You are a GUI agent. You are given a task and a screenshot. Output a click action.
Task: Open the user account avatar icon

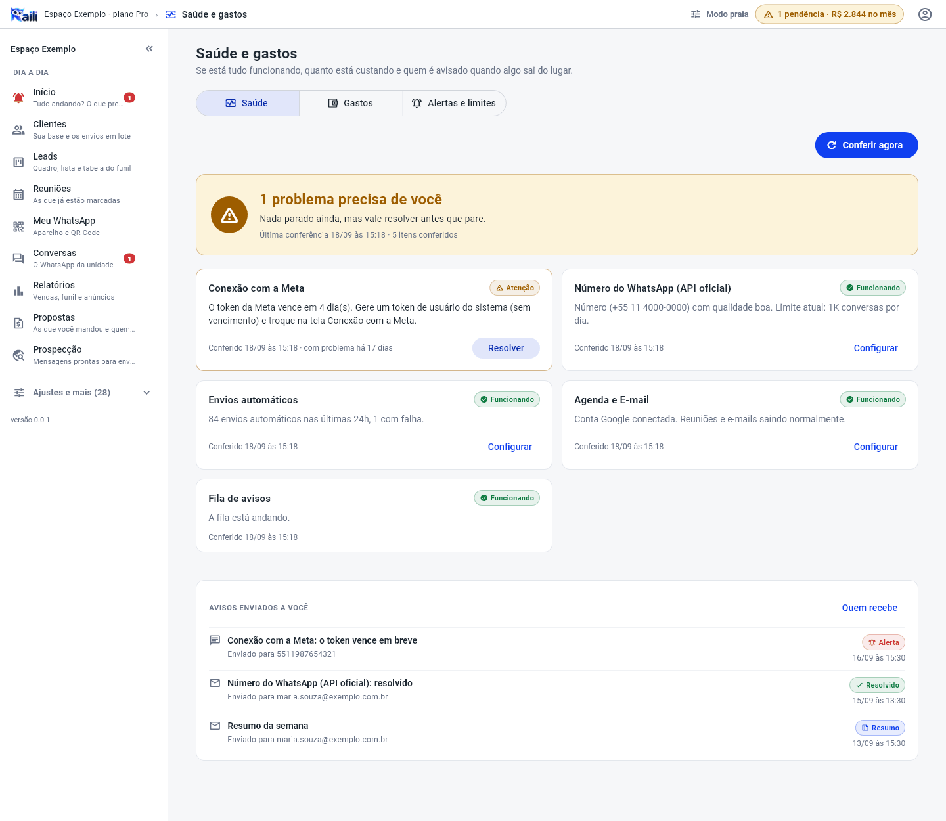pyautogui.click(x=925, y=14)
